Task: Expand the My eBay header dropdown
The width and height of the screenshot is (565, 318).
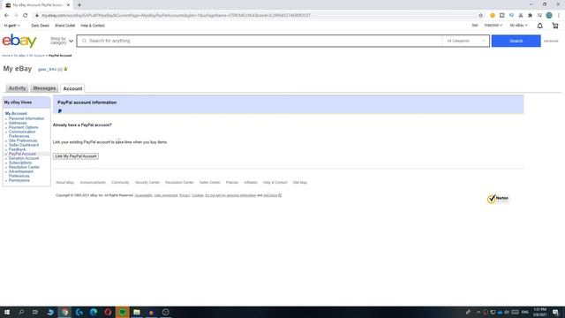Action: 518,26
